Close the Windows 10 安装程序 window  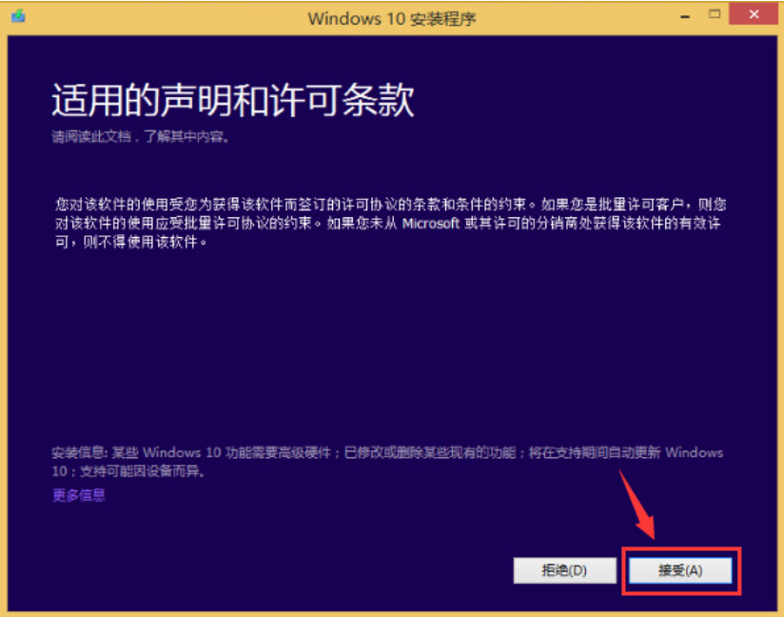[754, 14]
